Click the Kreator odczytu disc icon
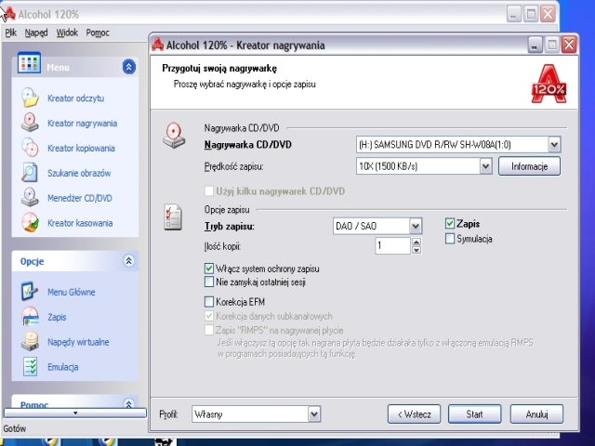595x446 pixels. coord(30,98)
